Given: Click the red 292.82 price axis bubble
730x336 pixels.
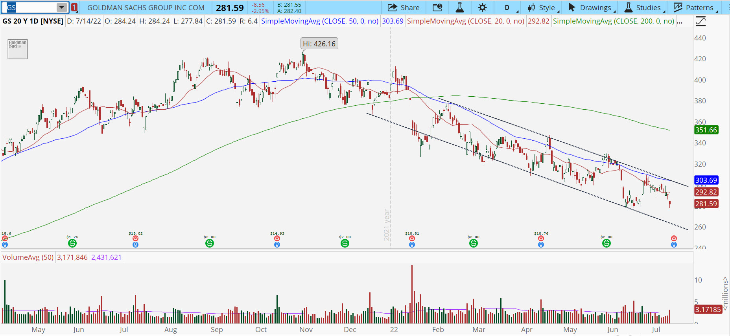Looking at the screenshot, I should [706, 192].
